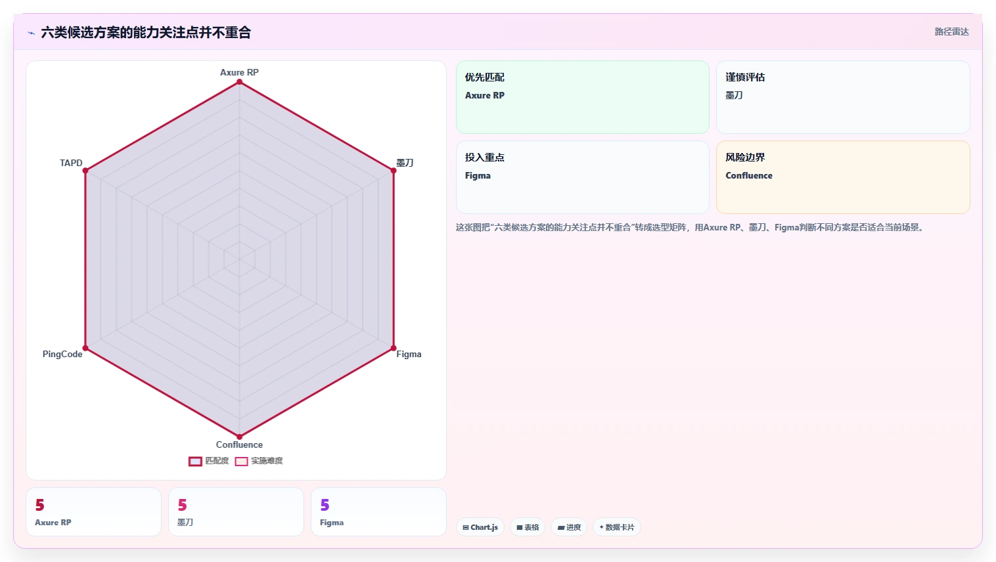The width and height of the screenshot is (996, 562).
Task: Click the PingCode radar axis label
Action: pyautogui.click(x=62, y=354)
